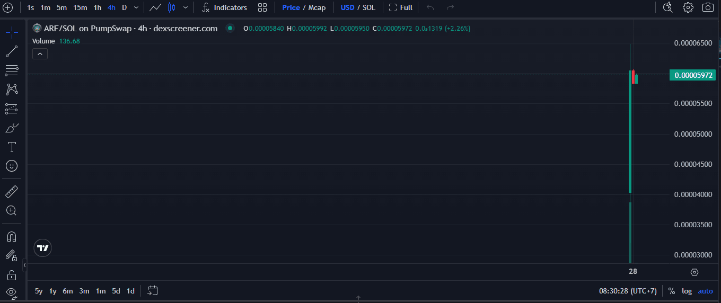Select the trend line drawing tool
The height and width of the screenshot is (303, 721).
click(12, 51)
